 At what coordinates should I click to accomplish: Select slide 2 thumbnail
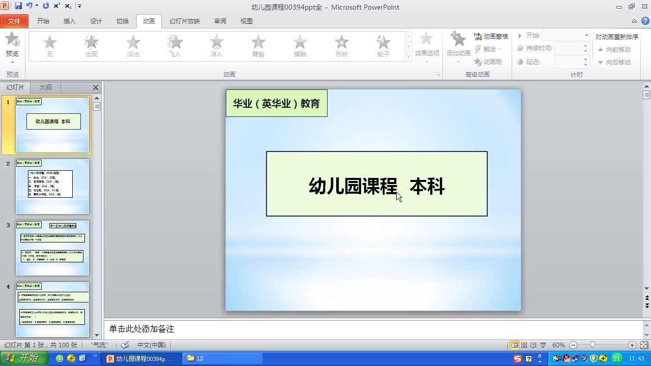pos(52,187)
